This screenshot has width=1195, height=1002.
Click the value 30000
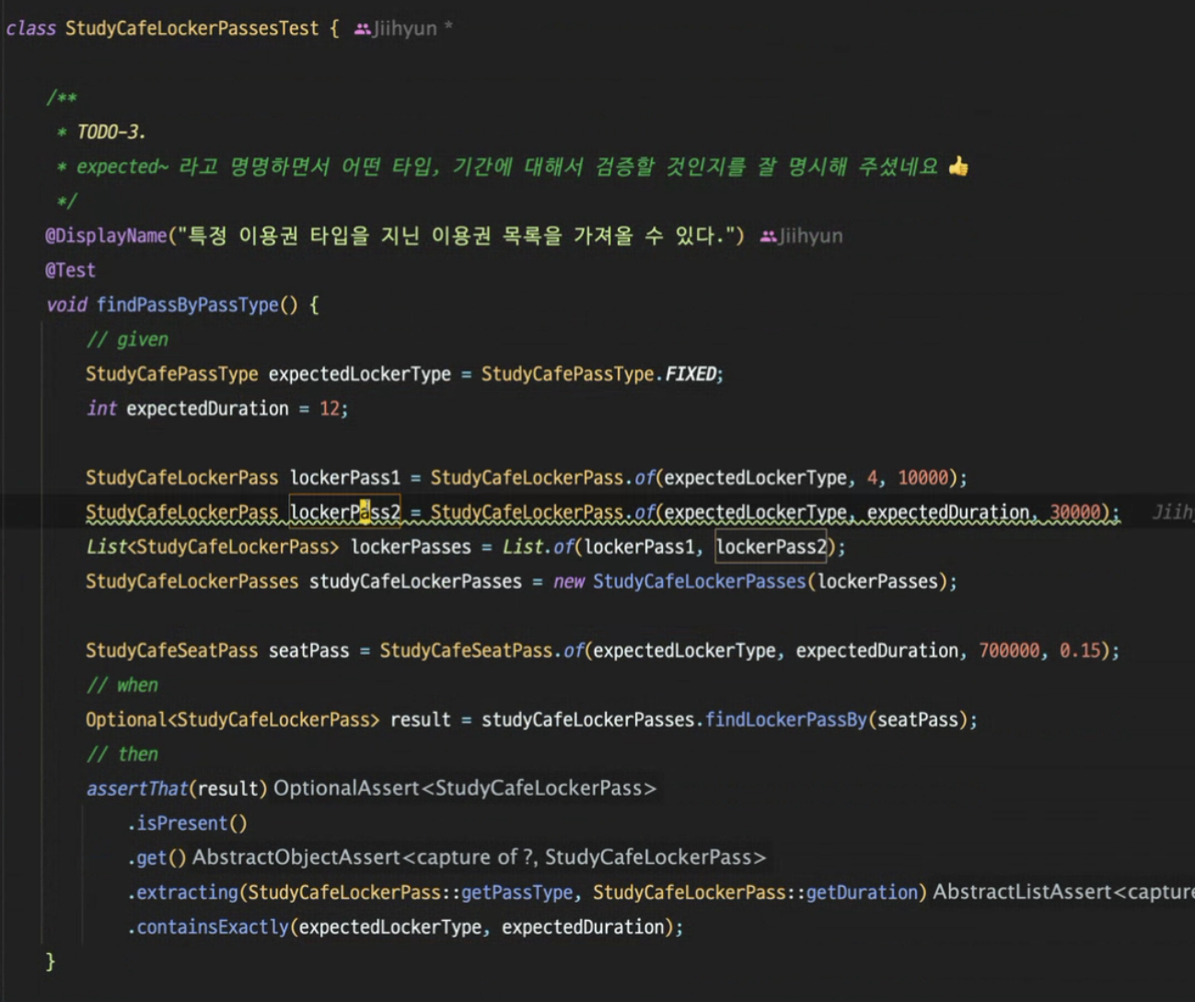(1075, 512)
